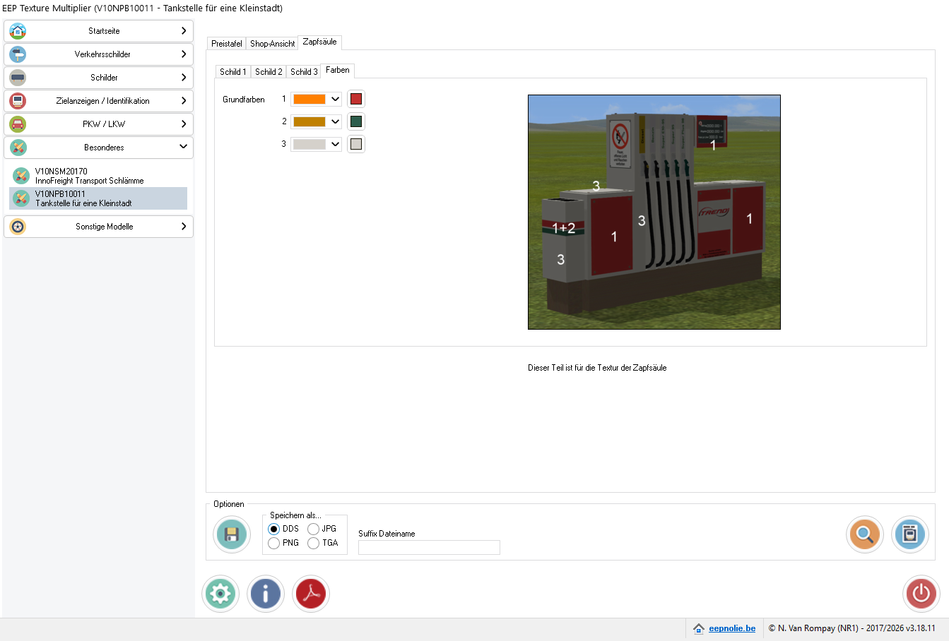Screen dimensions: 949x641
Task: Click the V10NPB10011 model icon
Action: click(21, 198)
